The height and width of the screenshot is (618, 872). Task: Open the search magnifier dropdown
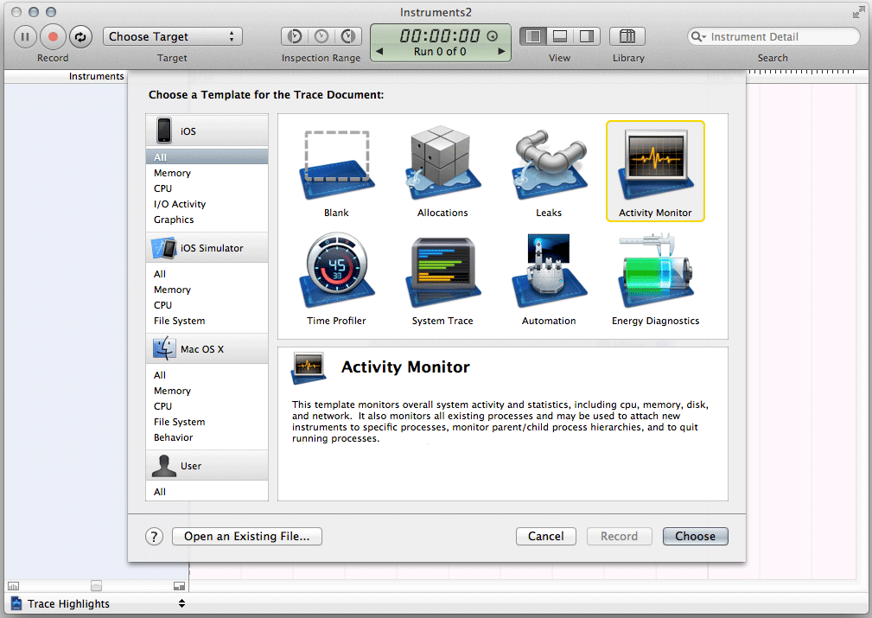tap(698, 36)
